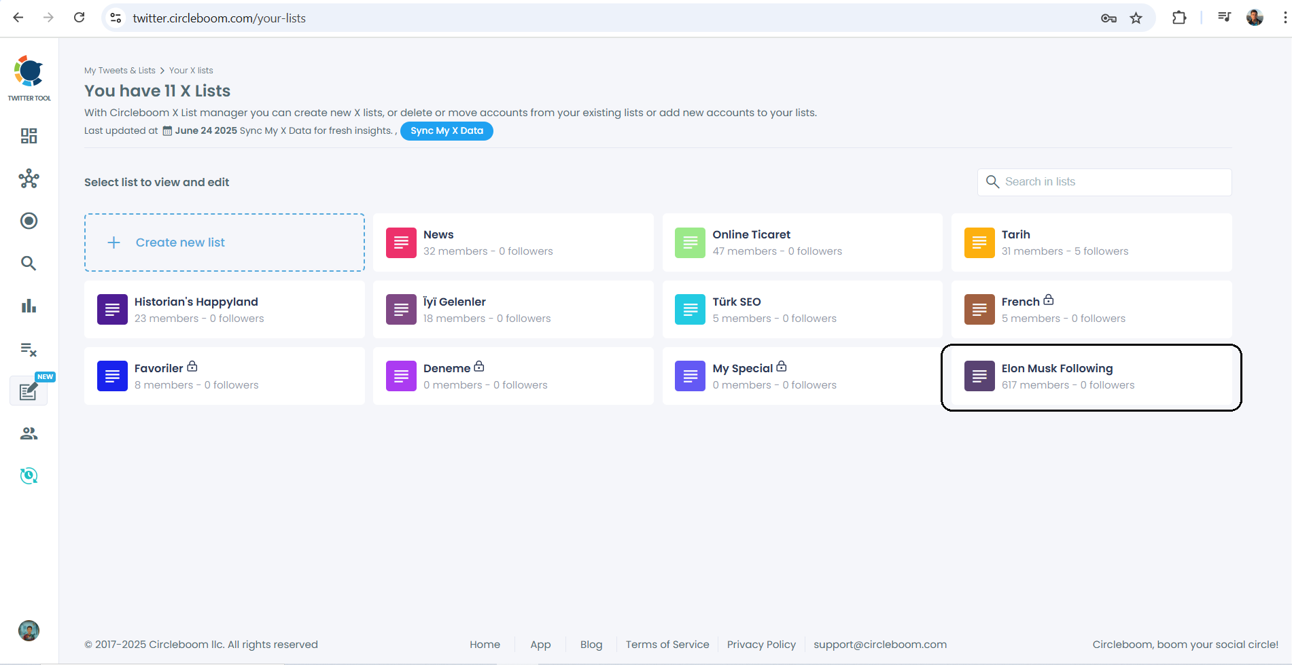This screenshot has height=665, width=1292.
Task: Open the Blog footer menu item
Action: click(591, 644)
